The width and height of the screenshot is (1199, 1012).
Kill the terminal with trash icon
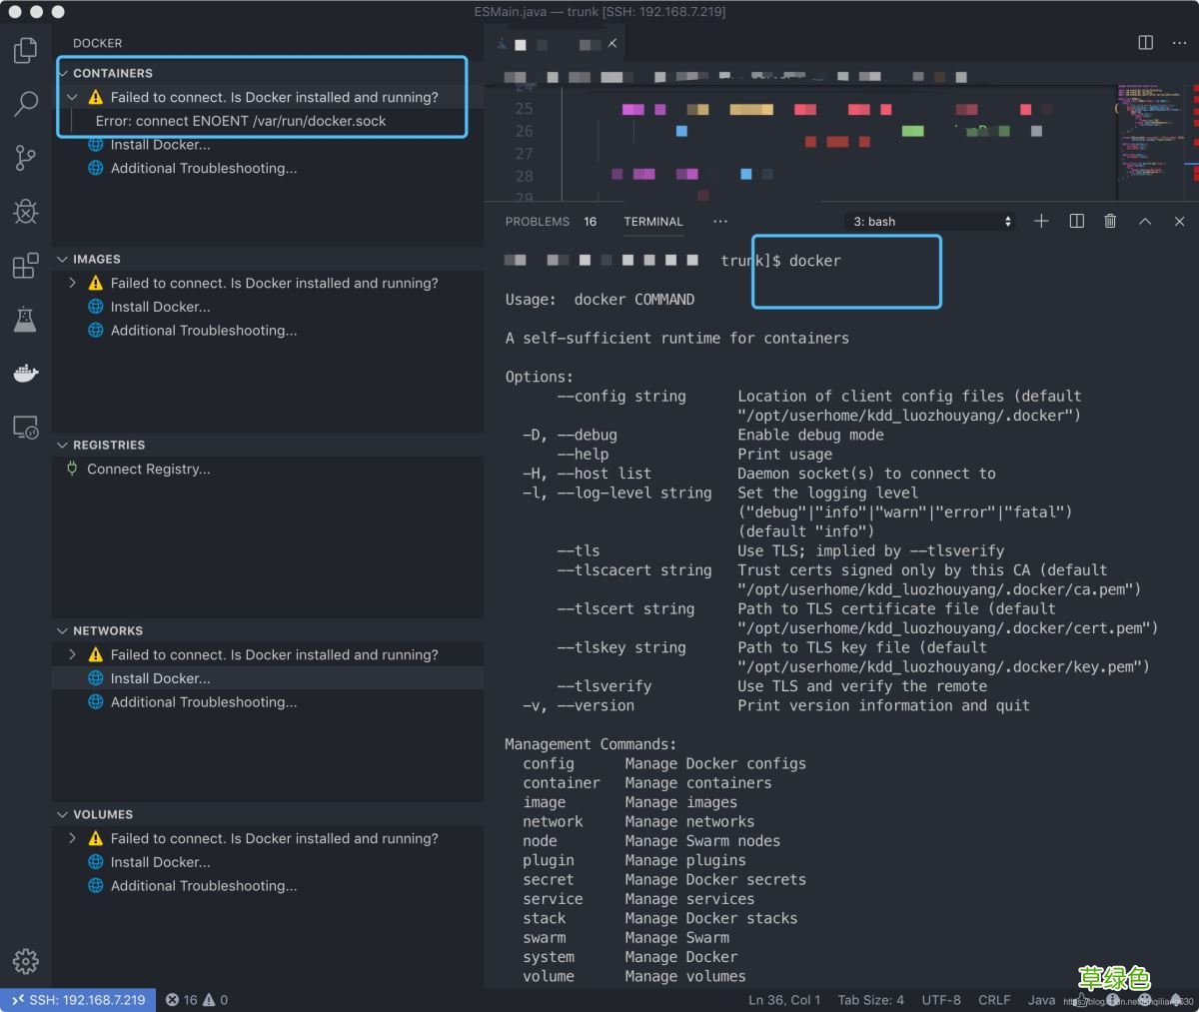pyautogui.click(x=1110, y=221)
